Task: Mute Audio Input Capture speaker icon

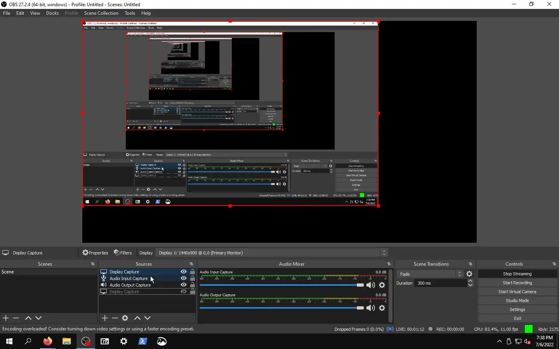Action: click(x=371, y=285)
